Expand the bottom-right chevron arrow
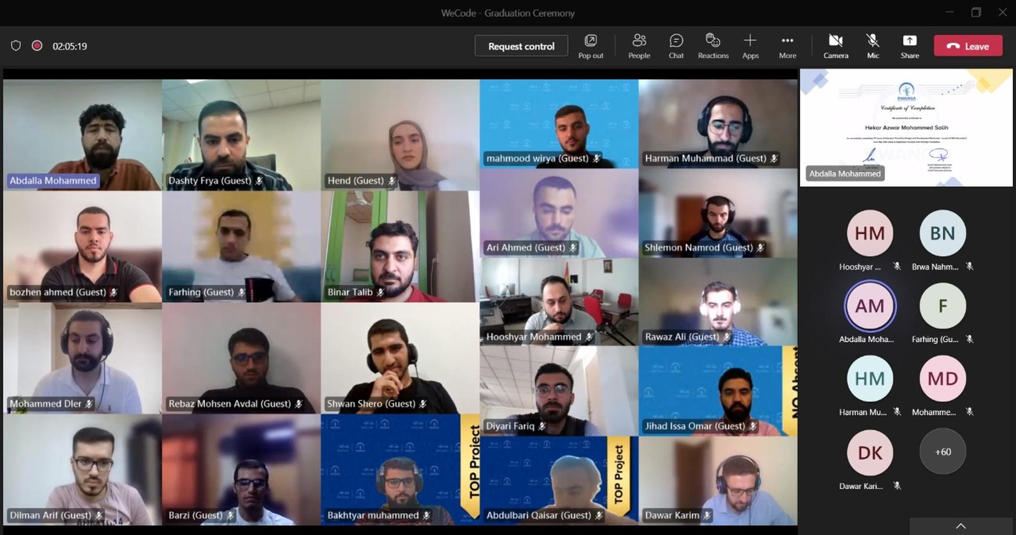The image size is (1016, 535). pyautogui.click(x=961, y=526)
